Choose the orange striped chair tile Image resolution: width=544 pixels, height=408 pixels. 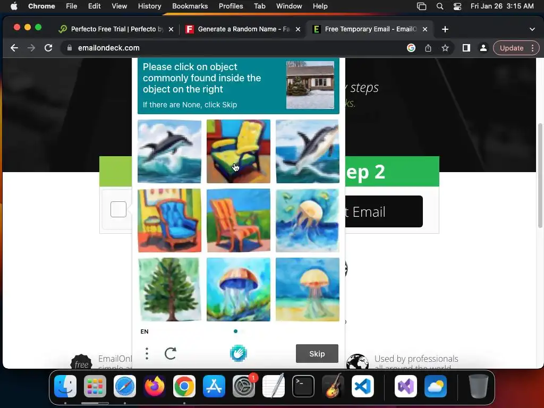(239, 220)
